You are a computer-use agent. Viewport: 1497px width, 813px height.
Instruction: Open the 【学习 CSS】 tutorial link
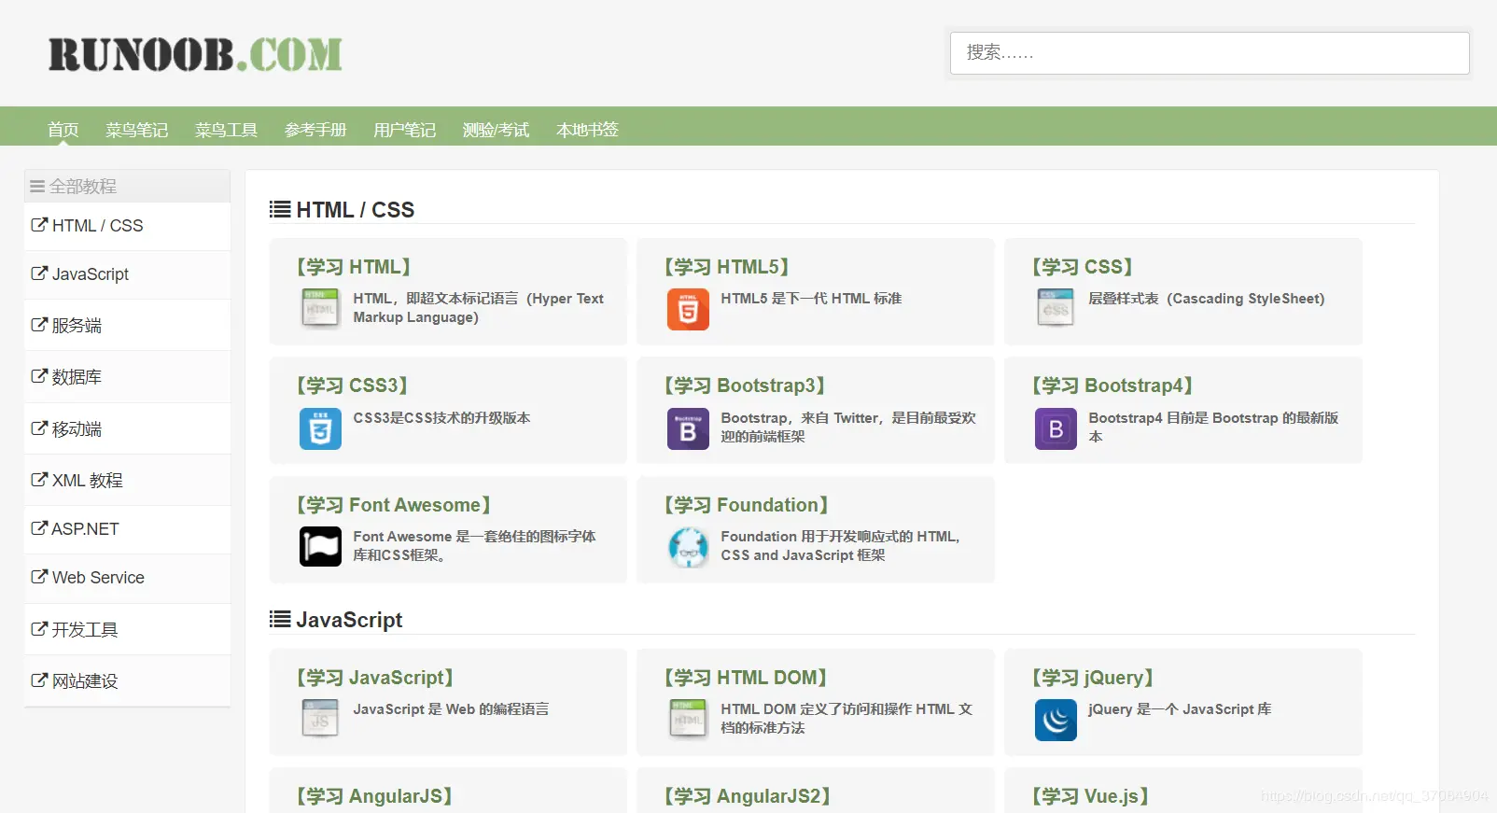tap(1083, 267)
